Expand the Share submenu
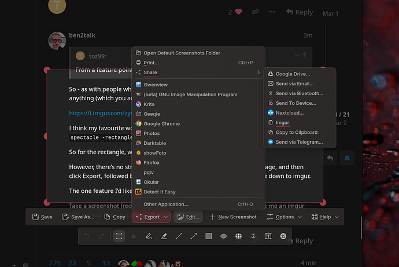Screen dimensions: 399x267 pyautogui.click(x=198, y=72)
